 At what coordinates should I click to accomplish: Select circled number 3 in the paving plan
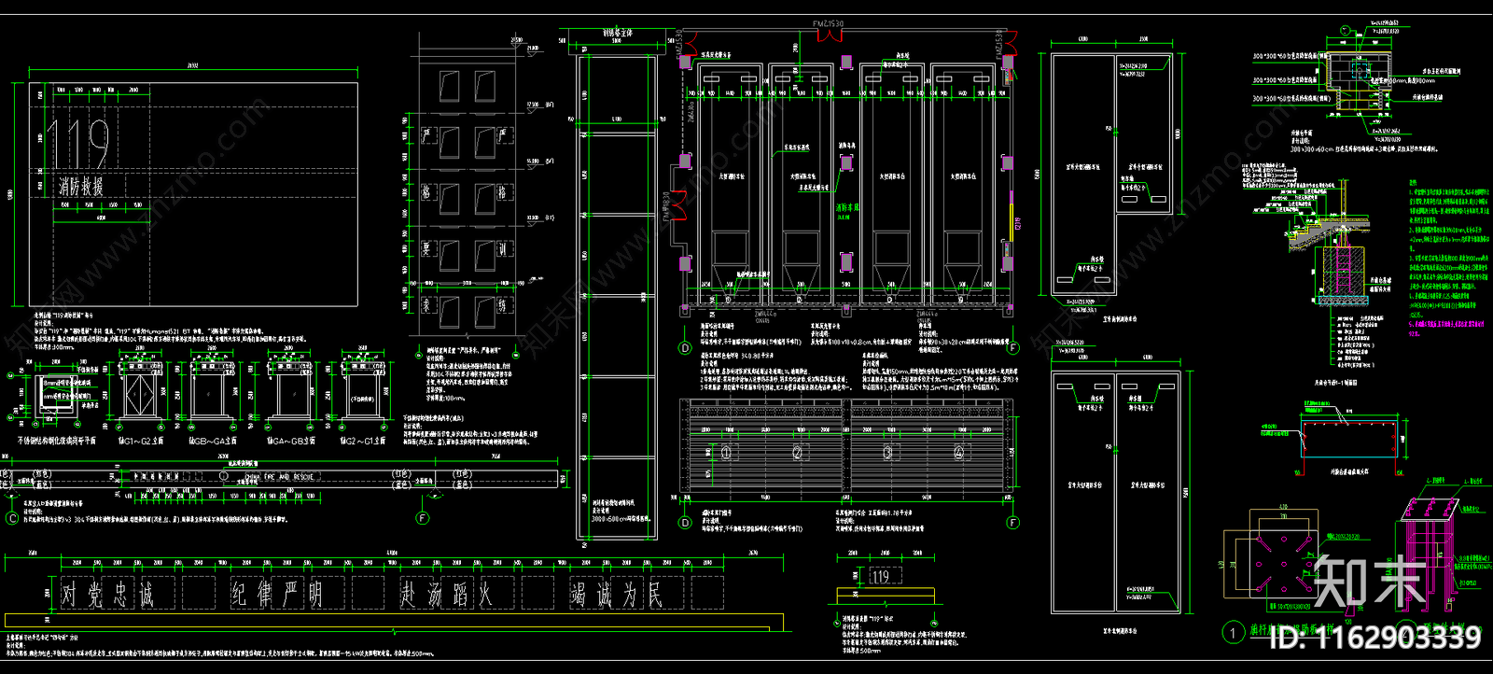(887, 453)
